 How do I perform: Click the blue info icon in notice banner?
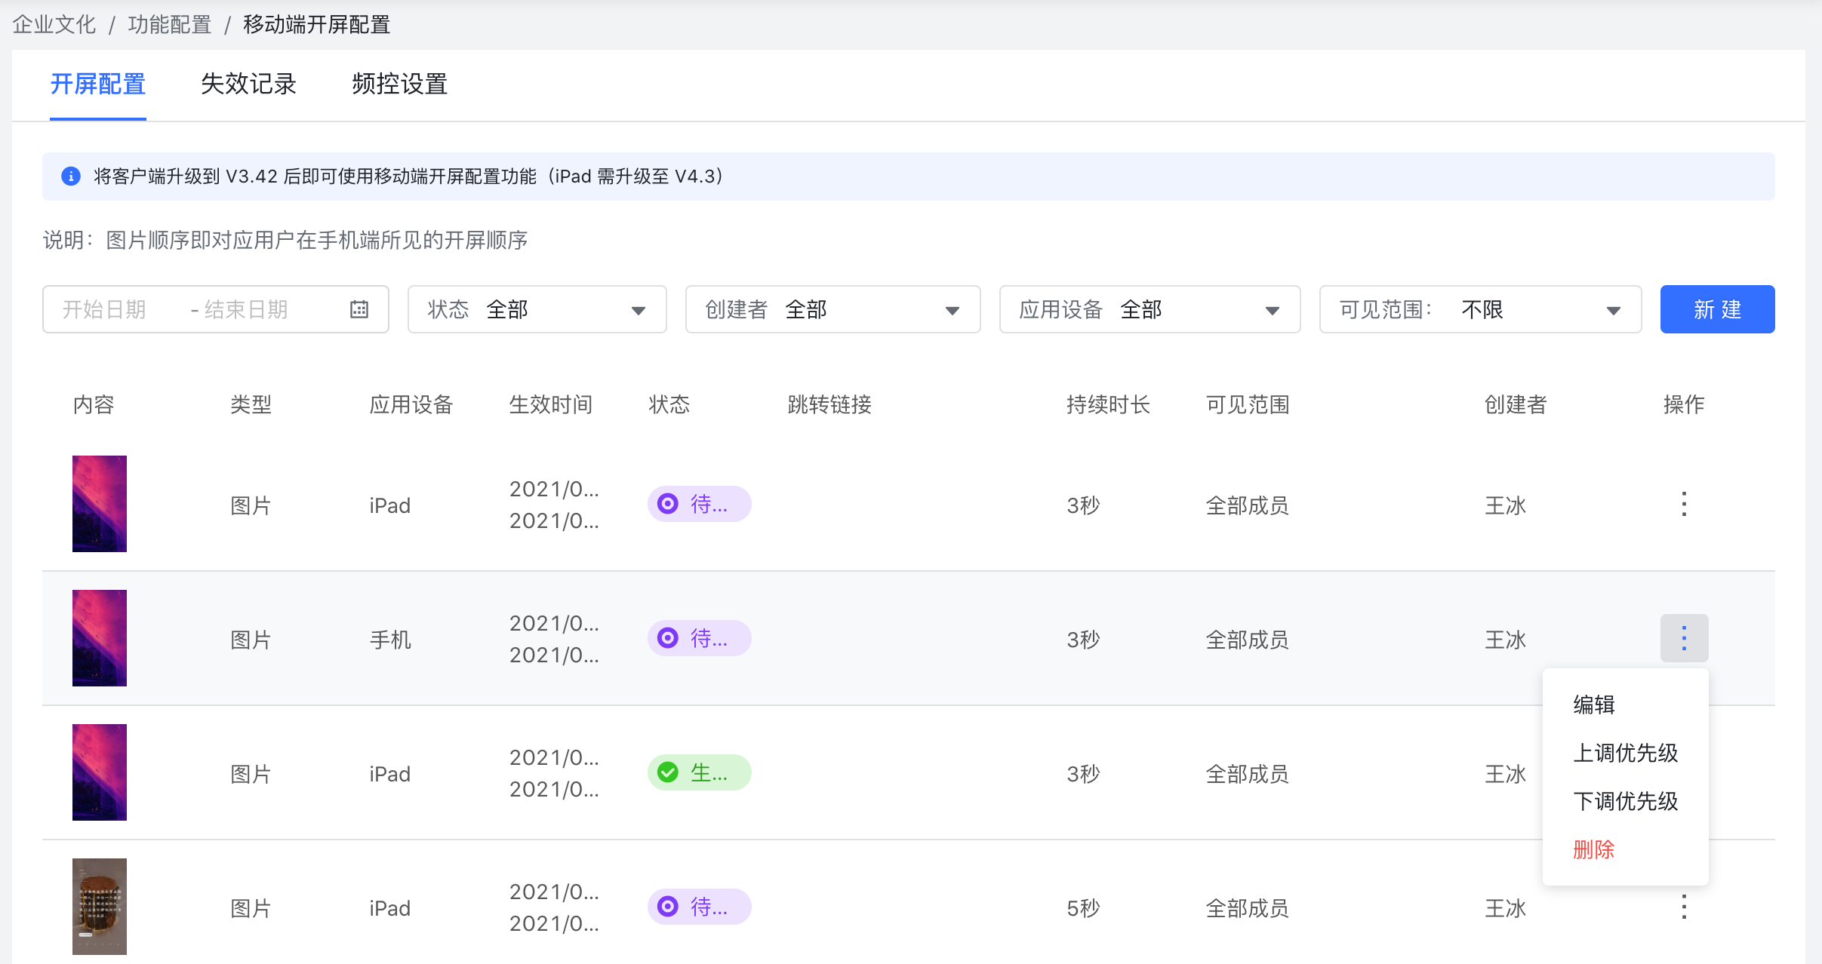coord(71,177)
